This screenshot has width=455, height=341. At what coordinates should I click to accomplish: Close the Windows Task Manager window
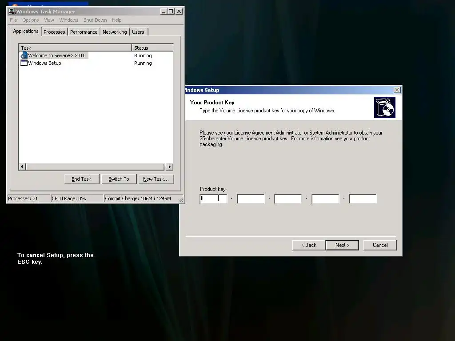point(179,11)
